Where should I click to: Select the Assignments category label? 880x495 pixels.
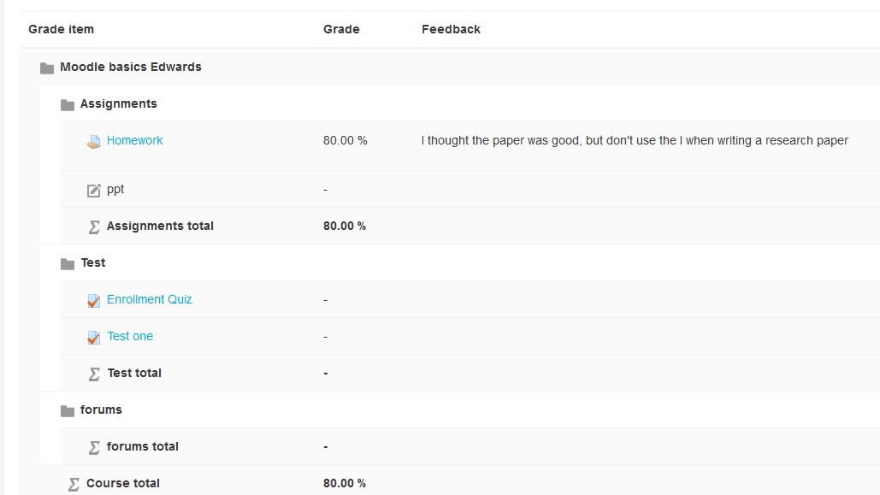[118, 103]
